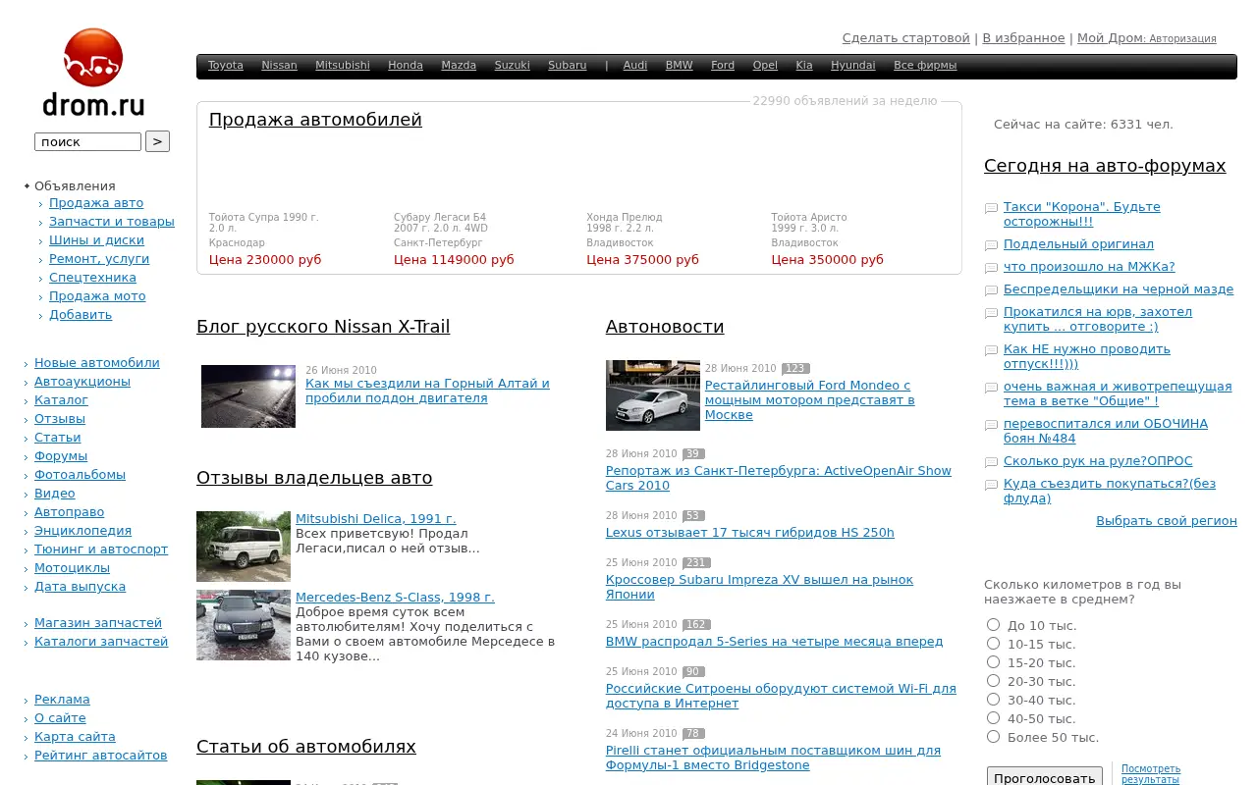The image size is (1257, 785).
Task: Go to 'Шины и диски' in the sidebar
Action: pyautogui.click(x=96, y=240)
